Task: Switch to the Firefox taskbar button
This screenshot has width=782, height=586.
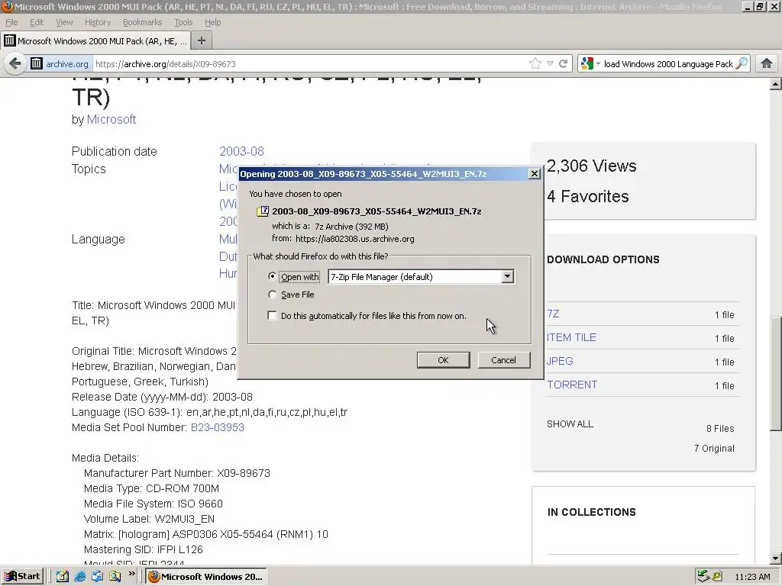Action: pyautogui.click(x=206, y=577)
